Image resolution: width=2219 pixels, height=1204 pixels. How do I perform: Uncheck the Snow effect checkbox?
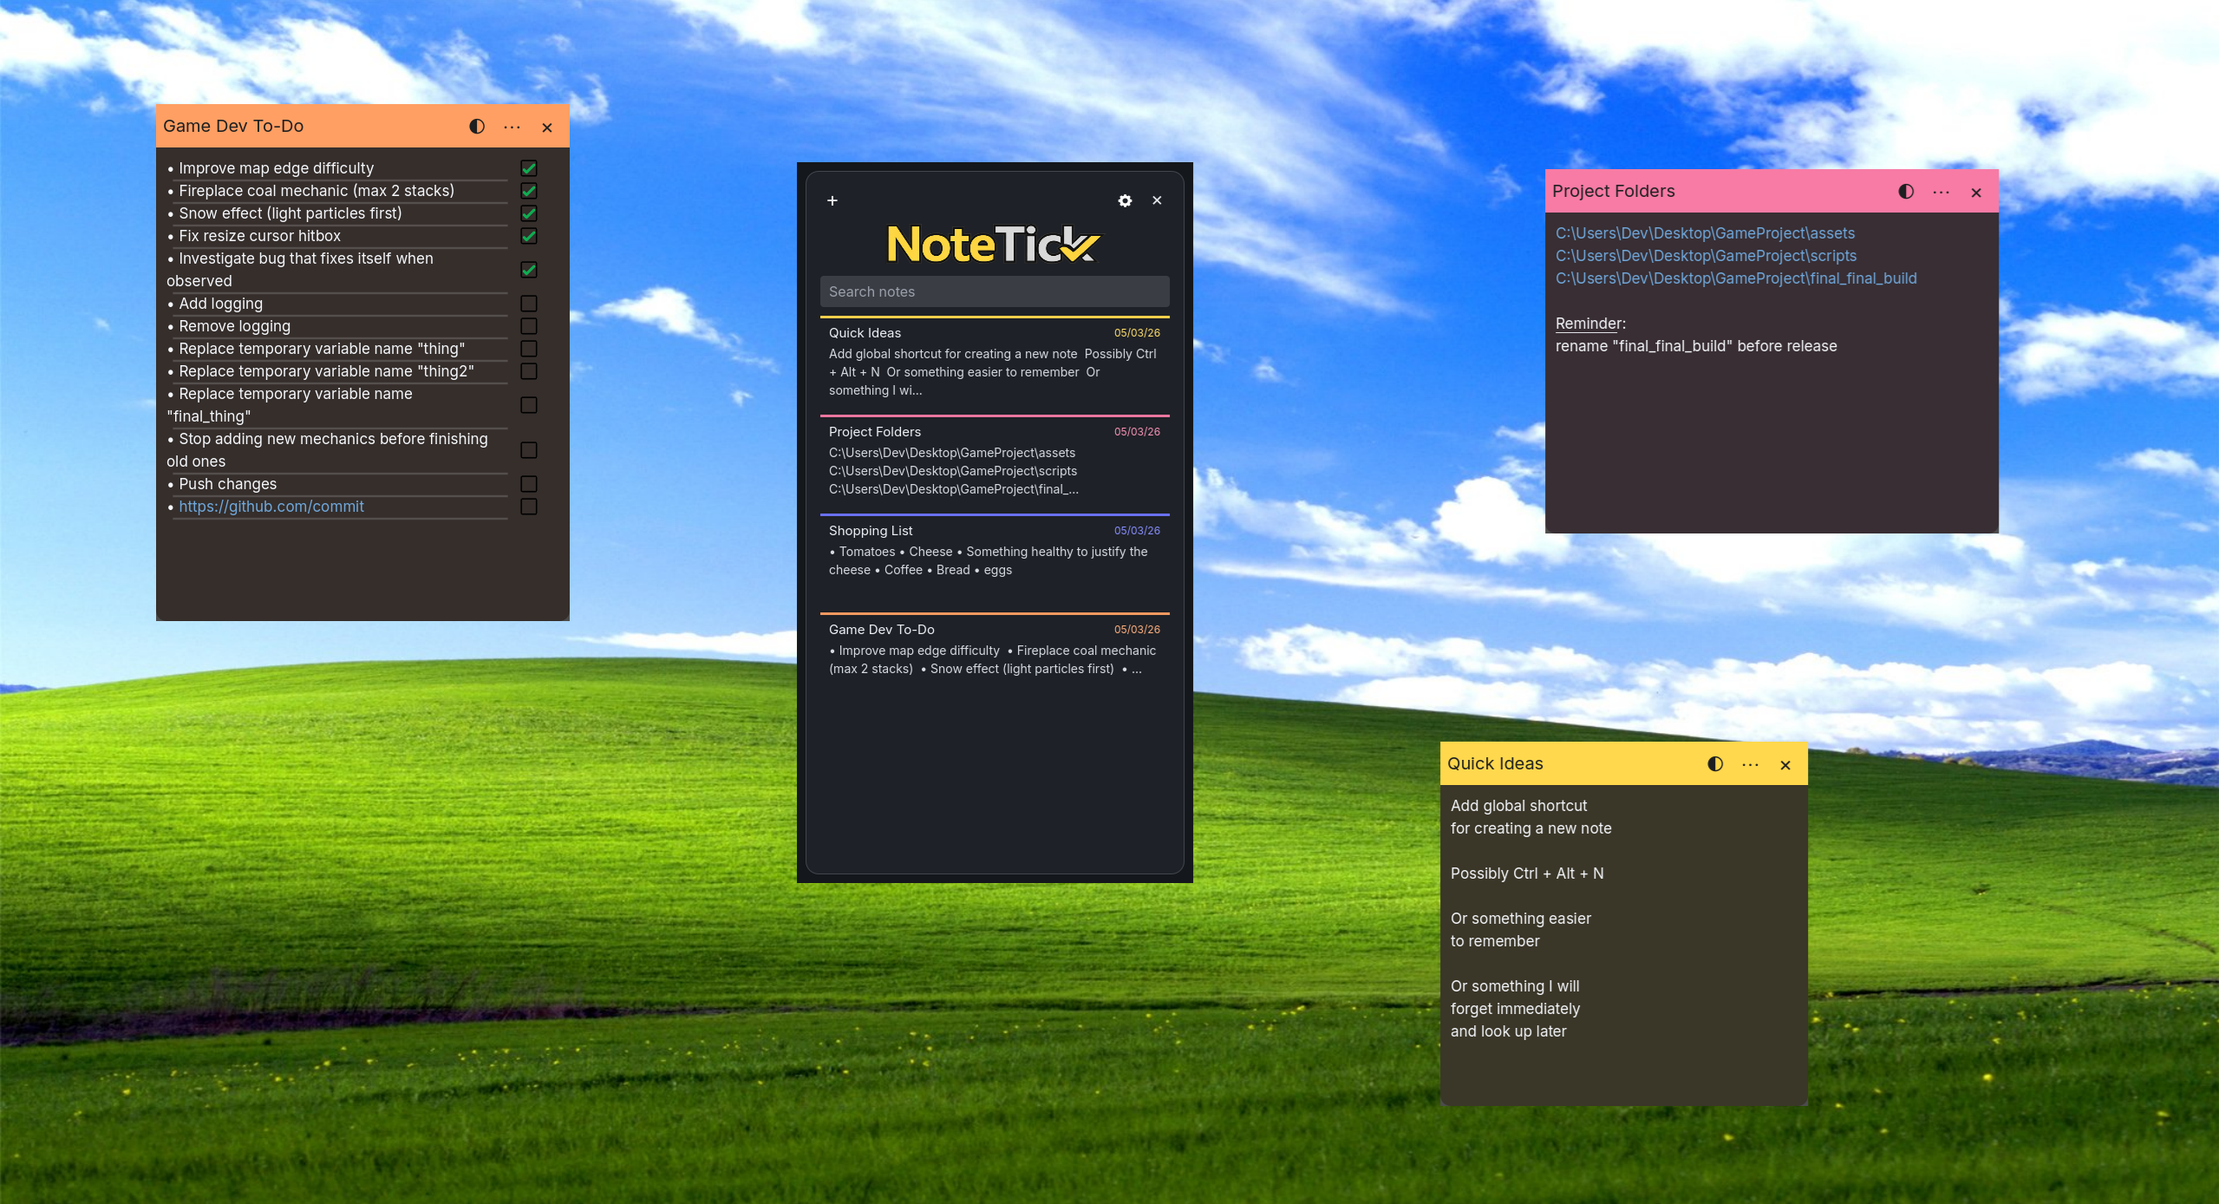pyautogui.click(x=529, y=213)
